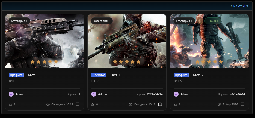The height and width of the screenshot is (118, 255).
Task: Click the date Сегодня в 10:19
Action: pyautogui.click(x=62, y=104)
